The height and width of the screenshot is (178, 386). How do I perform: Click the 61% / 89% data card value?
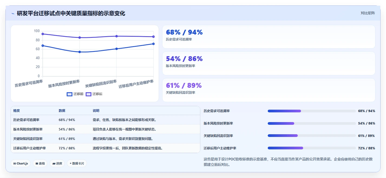point(184,86)
